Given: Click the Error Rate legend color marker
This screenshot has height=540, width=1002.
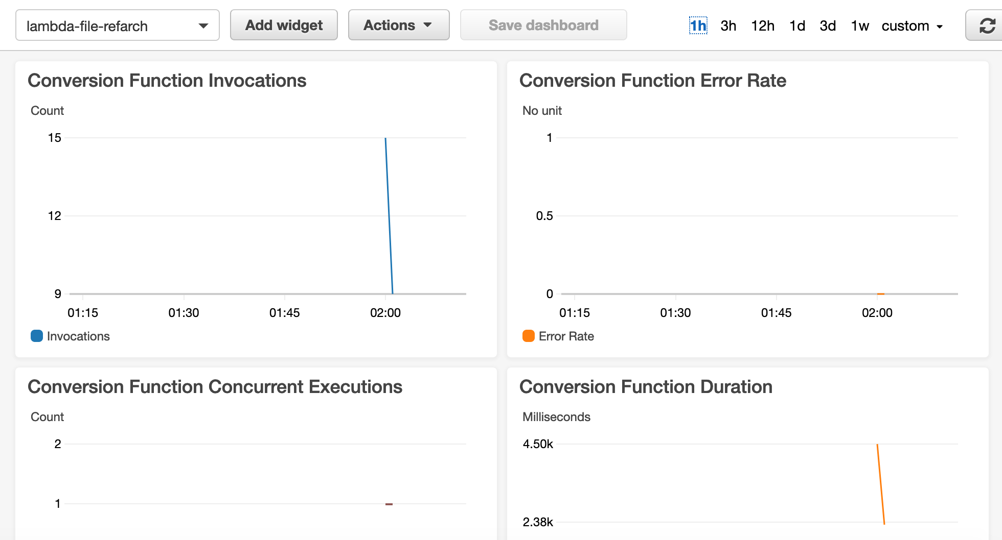Looking at the screenshot, I should point(528,336).
